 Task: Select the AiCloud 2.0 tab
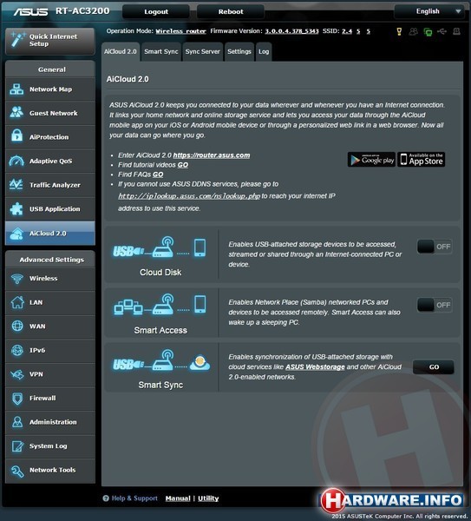click(x=121, y=51)
